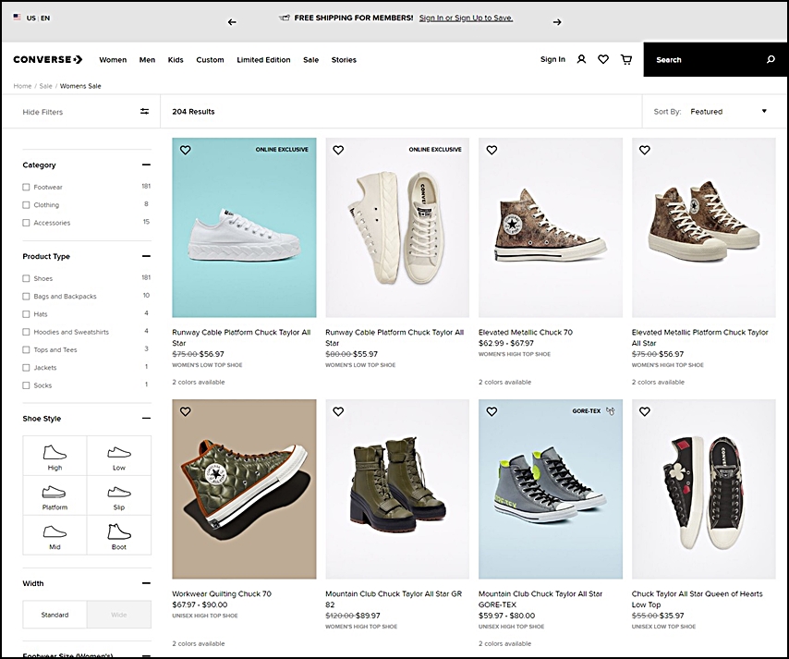Select the Platform shoe style

55,495
